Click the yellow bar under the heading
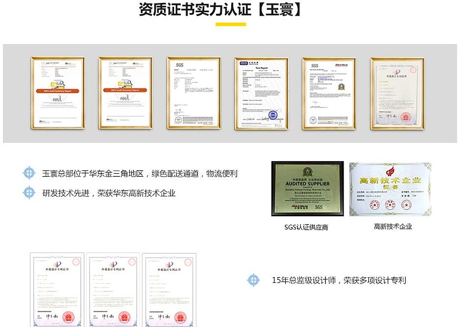 [231, 24]
